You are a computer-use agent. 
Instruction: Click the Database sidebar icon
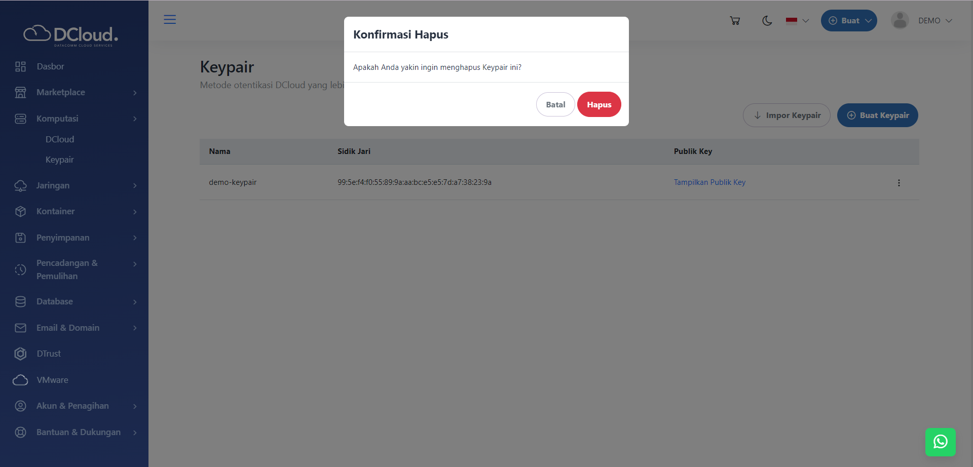20,302
